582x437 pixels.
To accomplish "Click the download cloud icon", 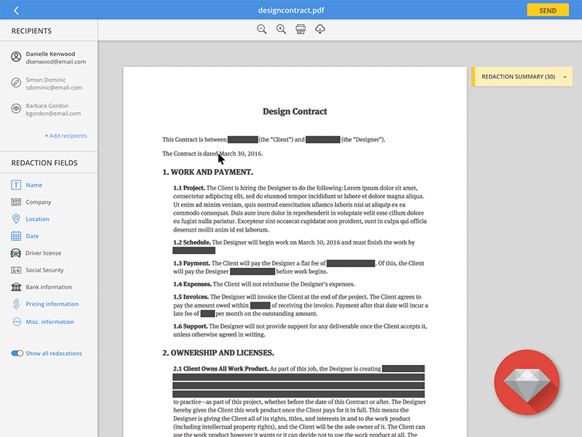I will [320, 29].
